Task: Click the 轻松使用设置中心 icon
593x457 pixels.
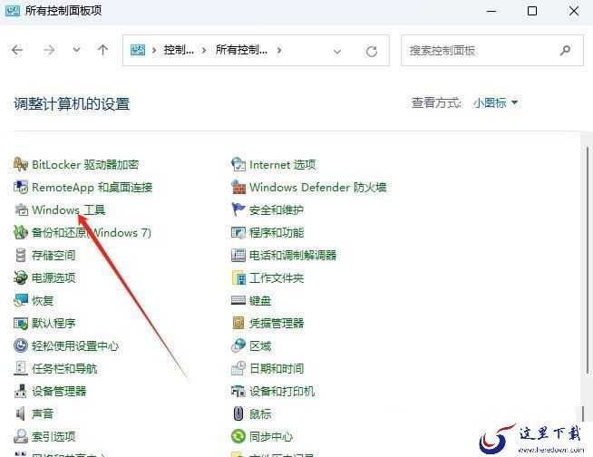Action: 21,345
